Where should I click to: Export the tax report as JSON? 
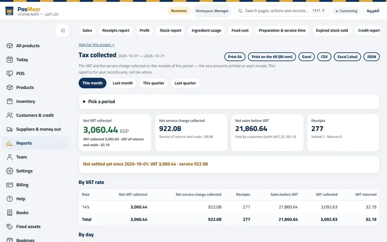point(371,57)
